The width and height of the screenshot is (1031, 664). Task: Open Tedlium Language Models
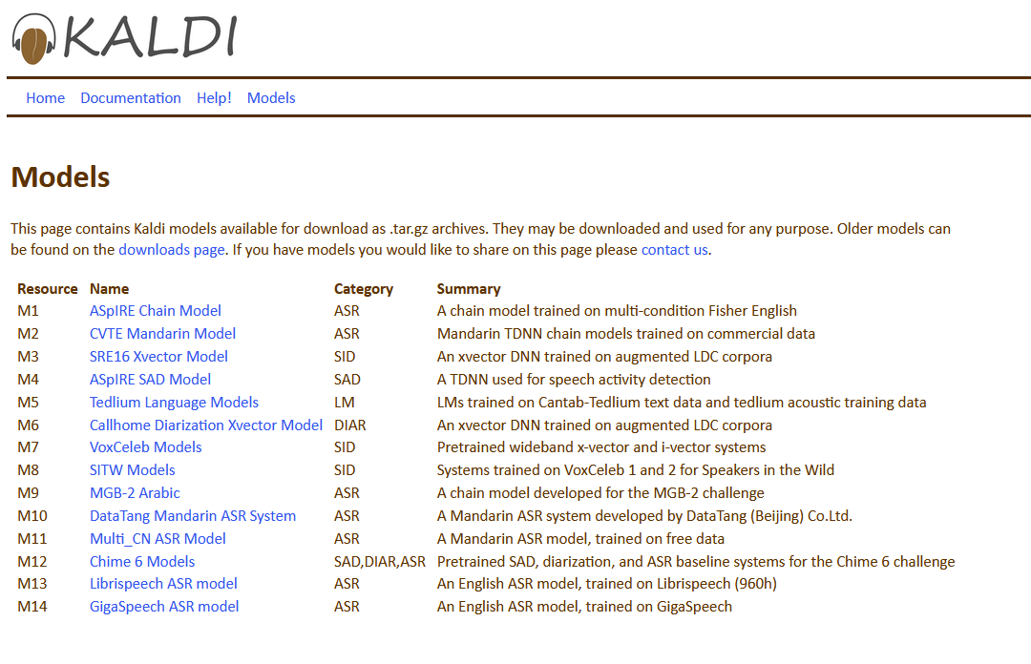tap(174, 403)
